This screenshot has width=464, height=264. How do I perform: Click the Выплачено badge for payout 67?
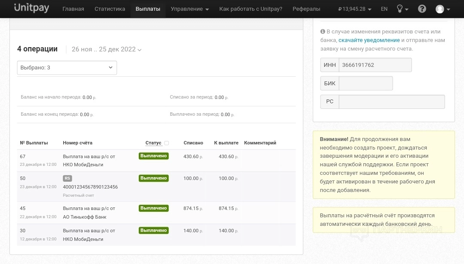153,156
